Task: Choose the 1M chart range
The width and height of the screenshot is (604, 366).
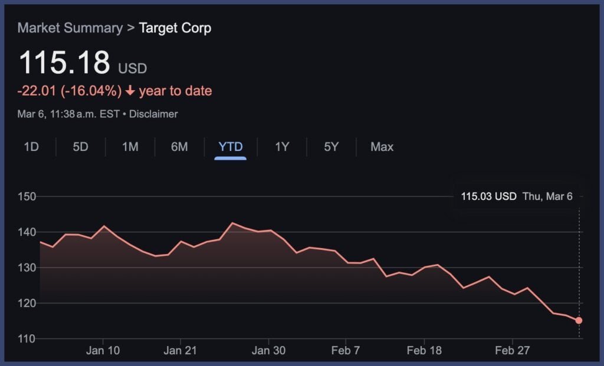Action: point(130,147)
